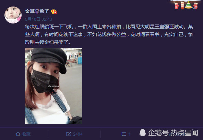The image size is (203, 140).
Task: Open the comment count showing 1
Action: coord(130,134)
